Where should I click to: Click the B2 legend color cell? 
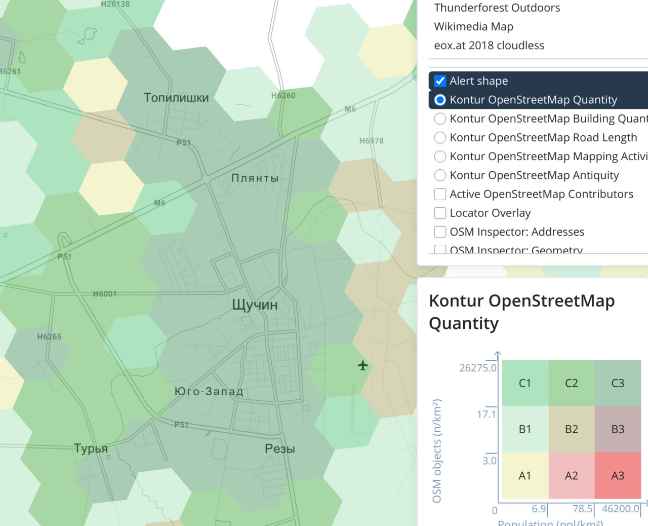pyautogui.click(x=572, y=429)
